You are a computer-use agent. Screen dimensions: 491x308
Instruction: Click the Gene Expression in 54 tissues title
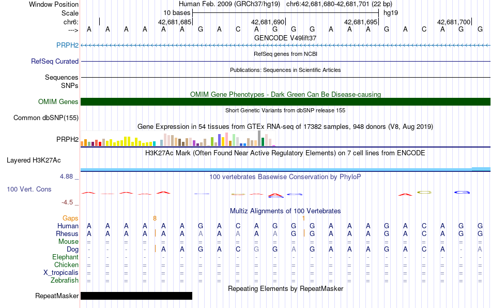285,127
